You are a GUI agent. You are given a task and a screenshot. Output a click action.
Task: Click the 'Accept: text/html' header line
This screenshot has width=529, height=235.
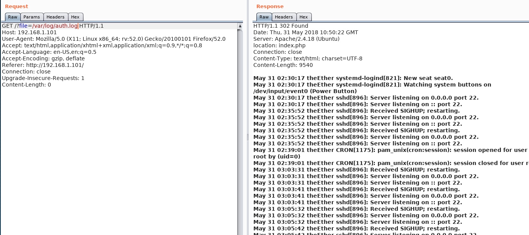(102, 46)
